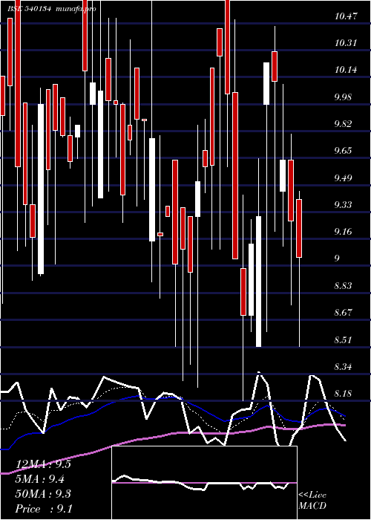Screen dimensions: 371x520
Task: Click the 9 price axis label
Action: coord(337,259)
